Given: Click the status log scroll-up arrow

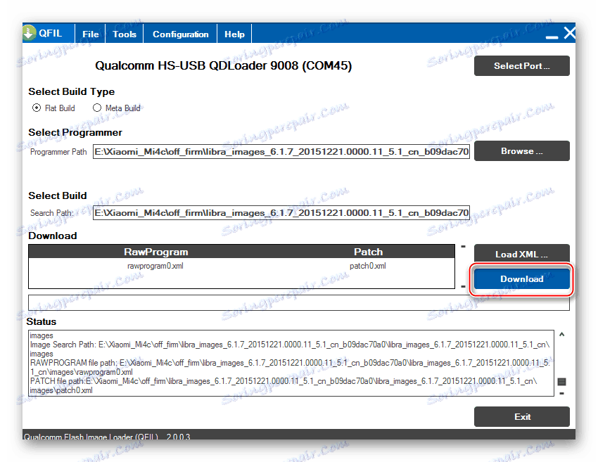Looking at the screenshot, I should point(562,335).
